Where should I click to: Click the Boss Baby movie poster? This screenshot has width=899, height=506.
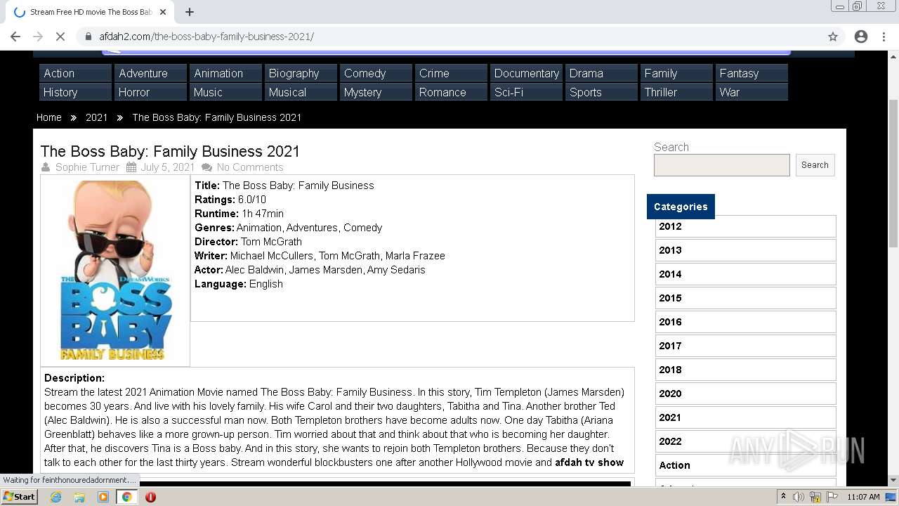click(x=115, y=271)
